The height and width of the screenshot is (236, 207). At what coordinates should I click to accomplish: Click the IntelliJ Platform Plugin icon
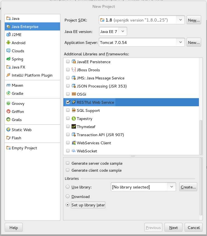[x=8, y=75]
